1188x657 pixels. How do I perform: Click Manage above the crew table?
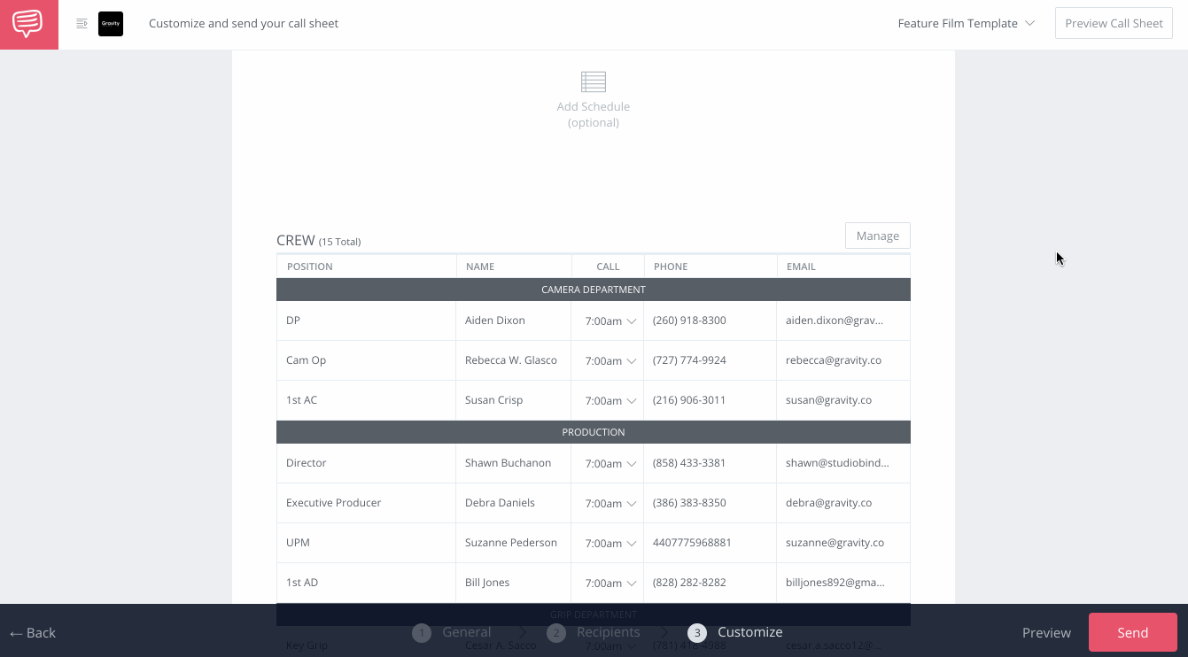tap(877, 236)
